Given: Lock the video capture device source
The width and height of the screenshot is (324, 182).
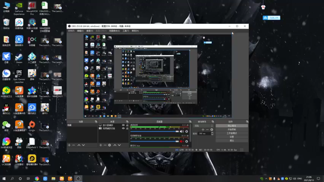Looking at the screenshot, I should click(x=127, y=128).
